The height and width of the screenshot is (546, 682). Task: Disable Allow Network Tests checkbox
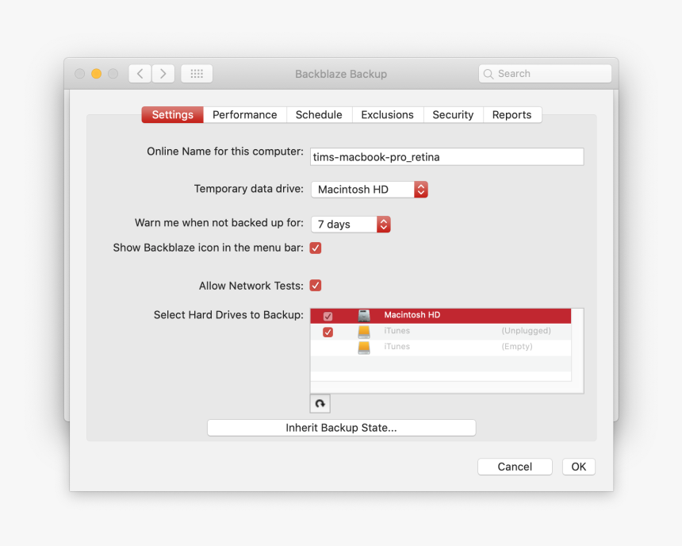pyautogui.click(x=316, y=286)
